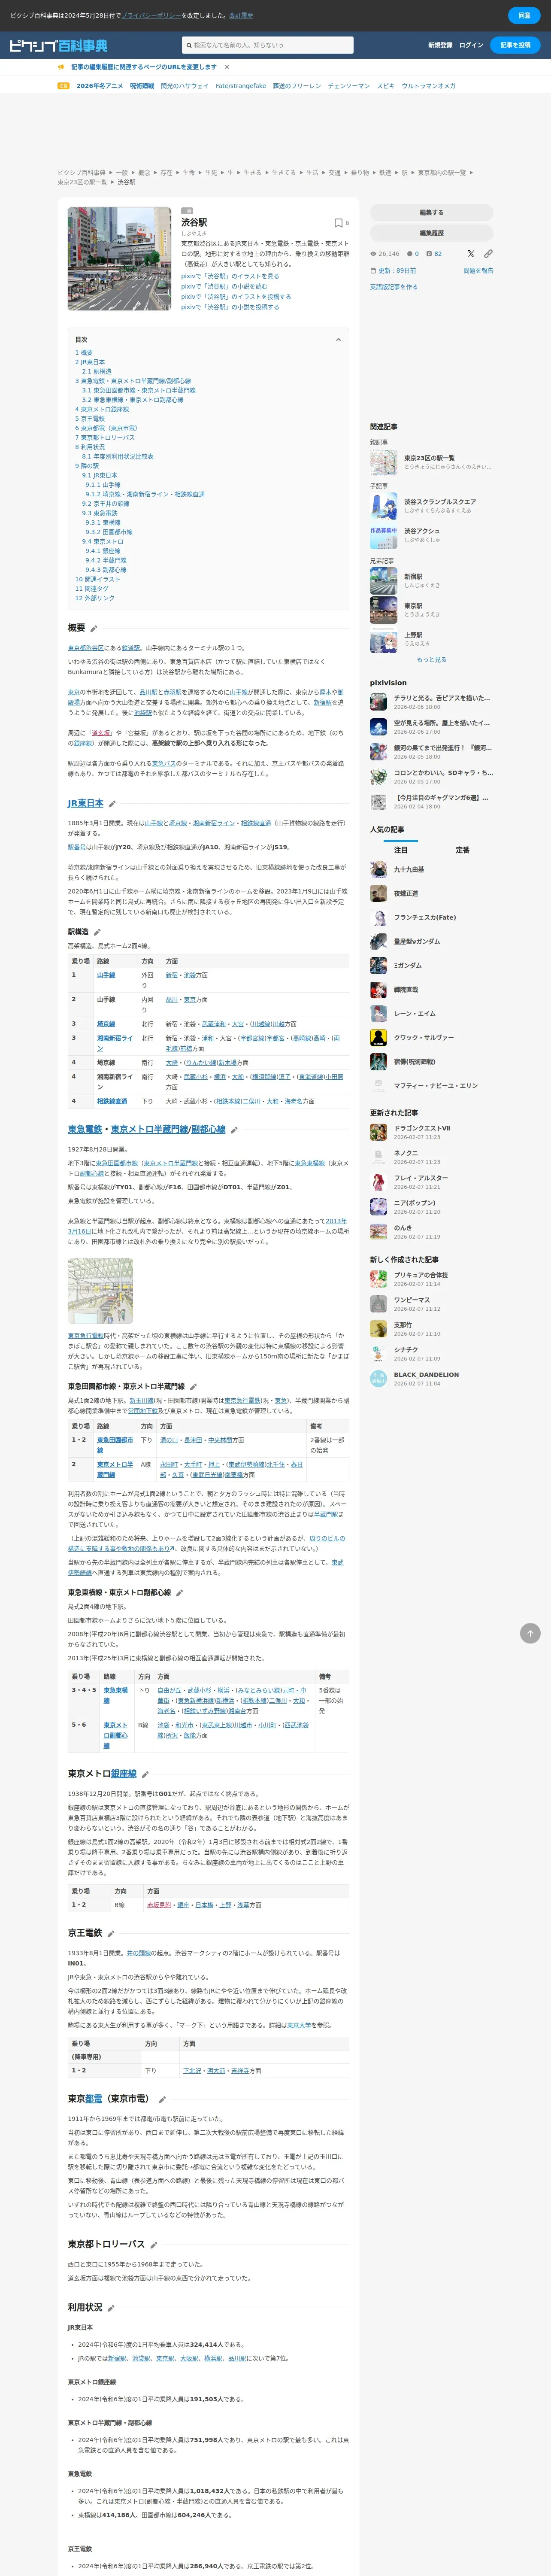Screen dimensions: 551x2576
Task: Dismiss the URL change announcement with X
Action: [x=227, y=67]
